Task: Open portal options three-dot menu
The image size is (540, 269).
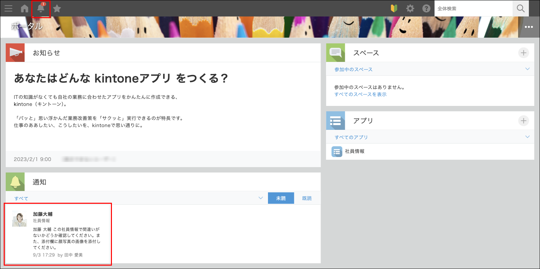Action: pos(529,27)
